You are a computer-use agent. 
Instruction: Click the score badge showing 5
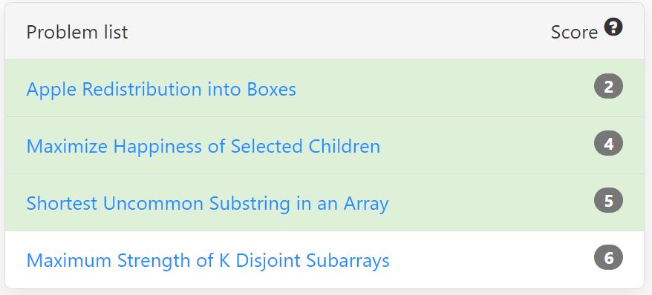(x=608, y=200)
